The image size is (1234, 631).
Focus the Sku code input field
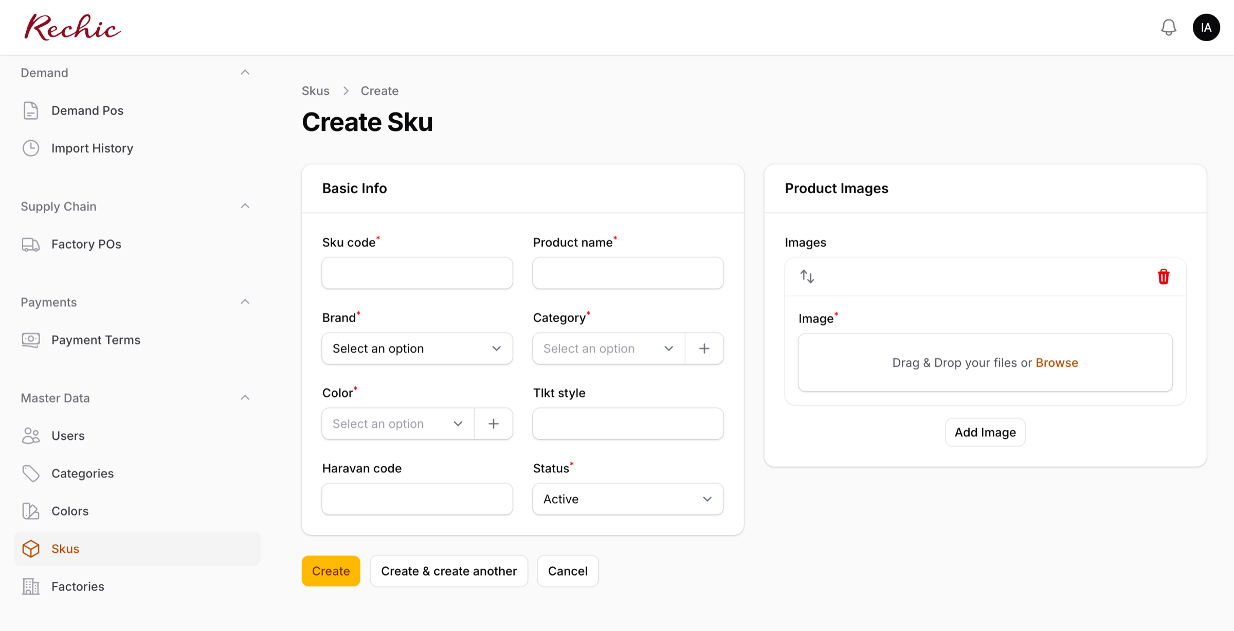tap(417, 273)
